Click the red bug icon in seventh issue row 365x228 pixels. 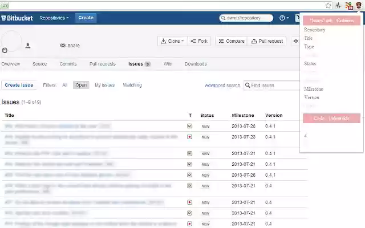point(189,202)
